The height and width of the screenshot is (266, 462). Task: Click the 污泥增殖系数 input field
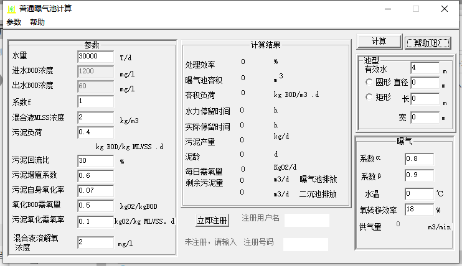tap(95, 175)
